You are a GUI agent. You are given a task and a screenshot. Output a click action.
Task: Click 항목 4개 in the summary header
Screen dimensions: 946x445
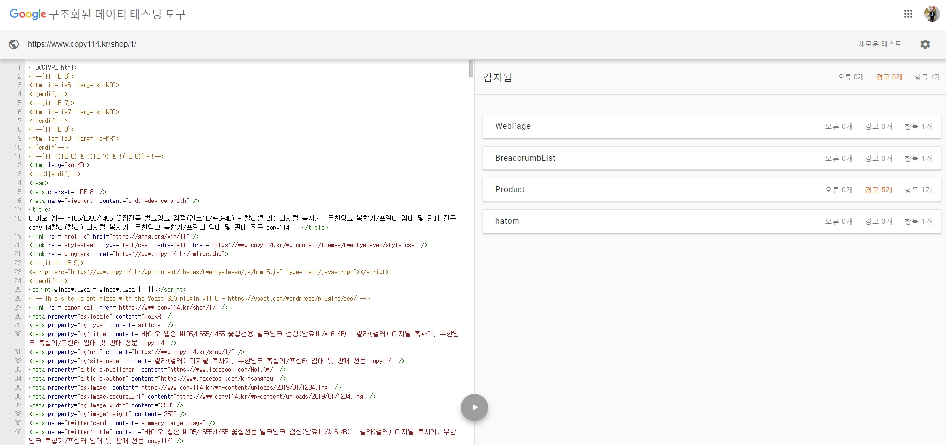point(928,77)
